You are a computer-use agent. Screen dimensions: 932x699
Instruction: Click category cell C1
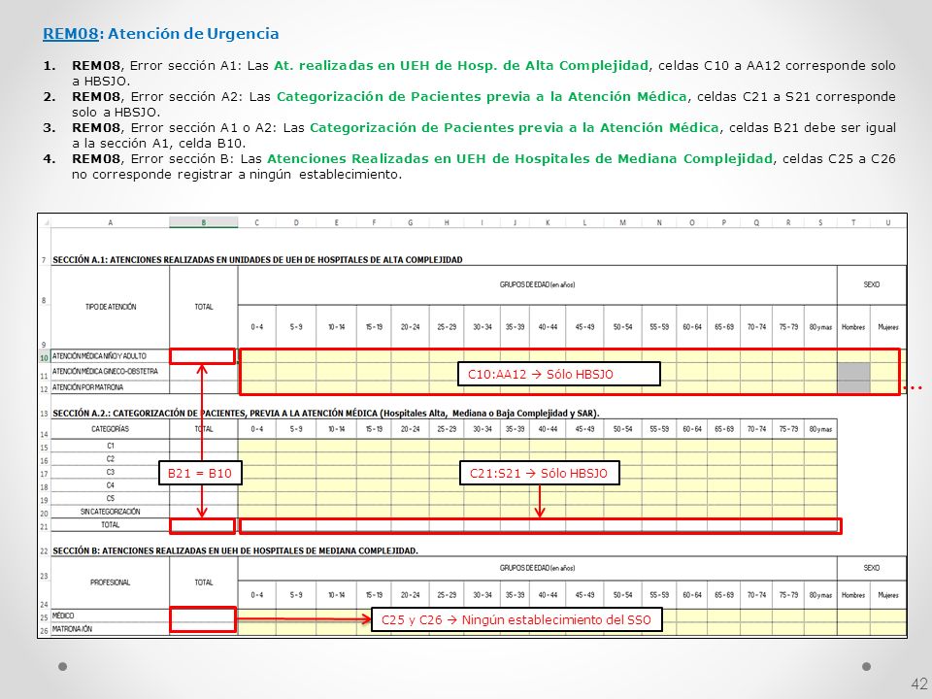pyautogui.click(x=111, y=446)
